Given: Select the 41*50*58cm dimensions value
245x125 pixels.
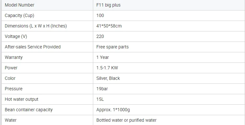Looking at the screenshot, I should pyautogui.click(x=109, y=26).
